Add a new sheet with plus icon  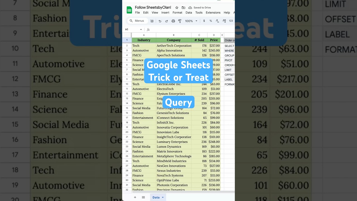coord(135,197)
